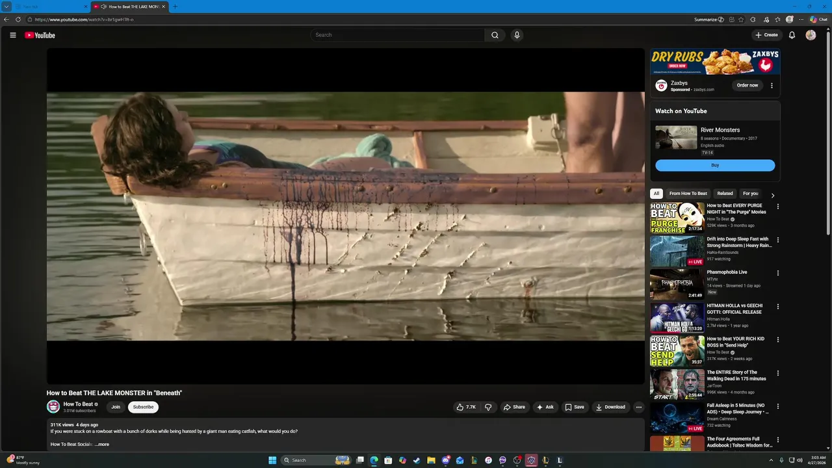Click Order now on Zaxbys ad

tap(747, 85)
